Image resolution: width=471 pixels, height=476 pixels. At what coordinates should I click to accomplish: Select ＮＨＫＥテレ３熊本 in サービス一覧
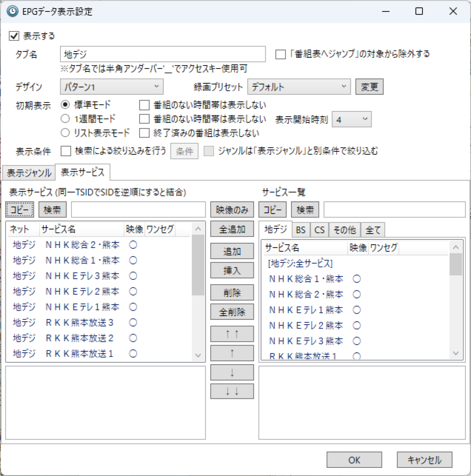pos(356,341)
